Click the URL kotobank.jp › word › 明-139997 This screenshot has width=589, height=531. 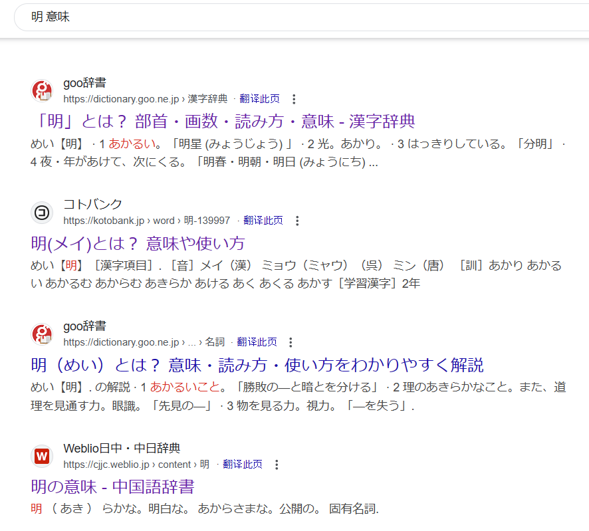click(x=146, y=221)
